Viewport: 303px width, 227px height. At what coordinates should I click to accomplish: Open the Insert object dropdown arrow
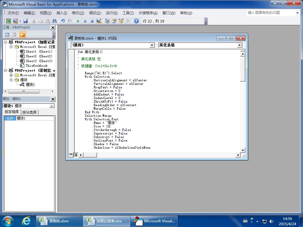click(20, 21)
